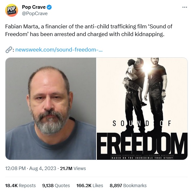Viewport: 193px width, 191px height.
Task: Open the mugshot photo on the left
Action: (51, 109)
